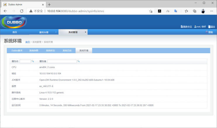The height and width of the screenshot is (128, 217).
Task: Switch to 系统快照 tab
Action: 34,51
